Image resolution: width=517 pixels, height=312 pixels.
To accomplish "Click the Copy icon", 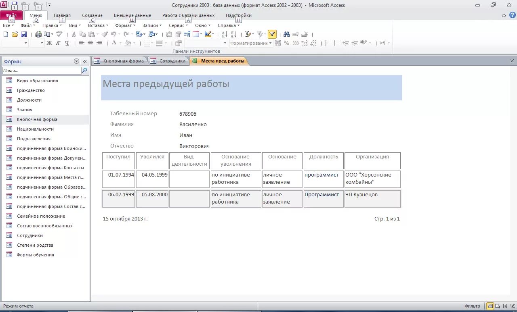I will pyautogui.click(x=83, y=35).
